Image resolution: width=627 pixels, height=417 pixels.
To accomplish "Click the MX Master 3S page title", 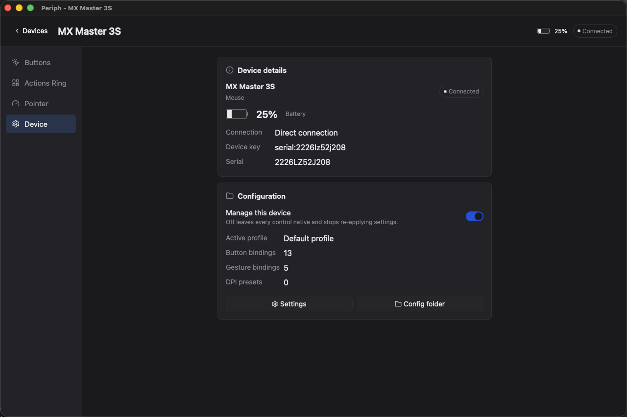I will (89, 31).
